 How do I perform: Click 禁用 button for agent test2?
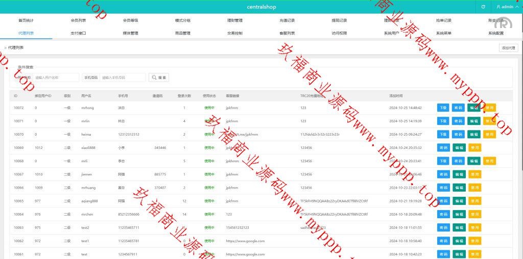coord(474,227)
